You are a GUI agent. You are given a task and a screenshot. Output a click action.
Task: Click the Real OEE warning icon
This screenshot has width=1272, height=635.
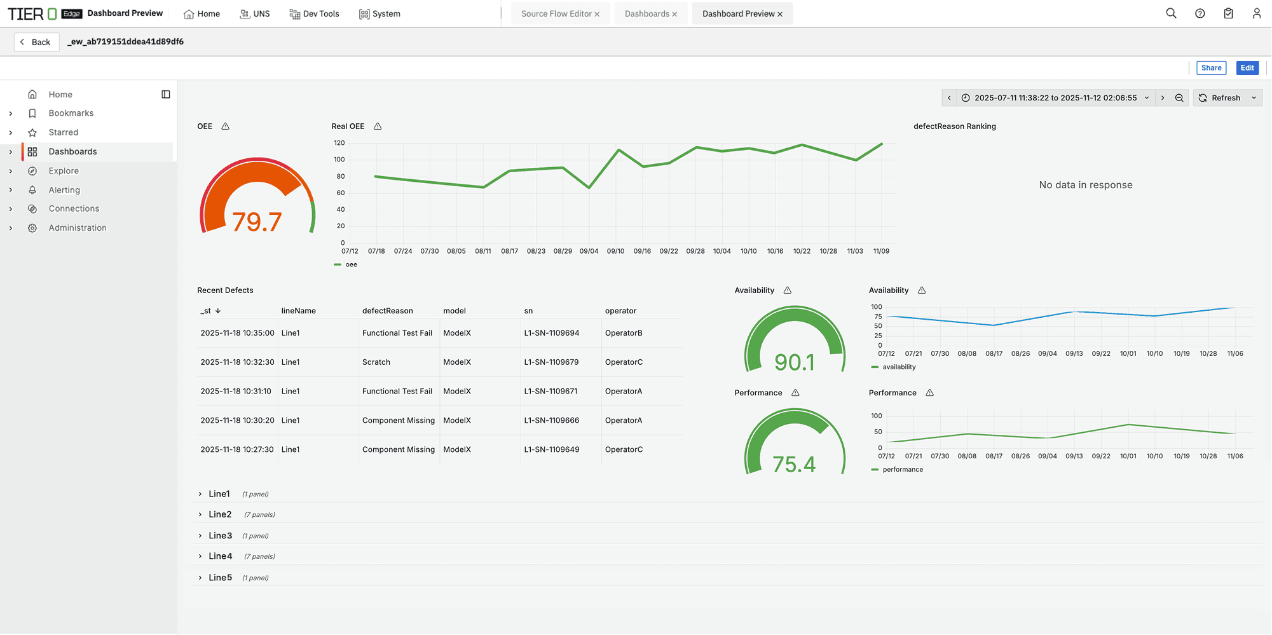click(378, 126)
